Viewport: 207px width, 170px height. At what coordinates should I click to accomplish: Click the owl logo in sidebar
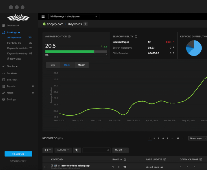18,17
